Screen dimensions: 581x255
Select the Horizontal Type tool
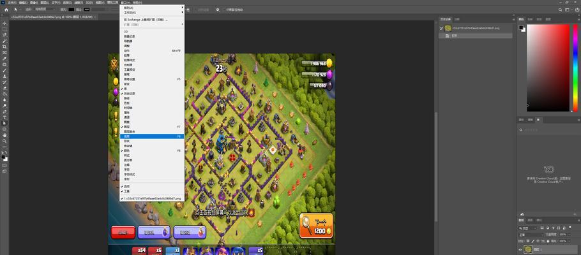pyautogui.click(x=4, y=117)
